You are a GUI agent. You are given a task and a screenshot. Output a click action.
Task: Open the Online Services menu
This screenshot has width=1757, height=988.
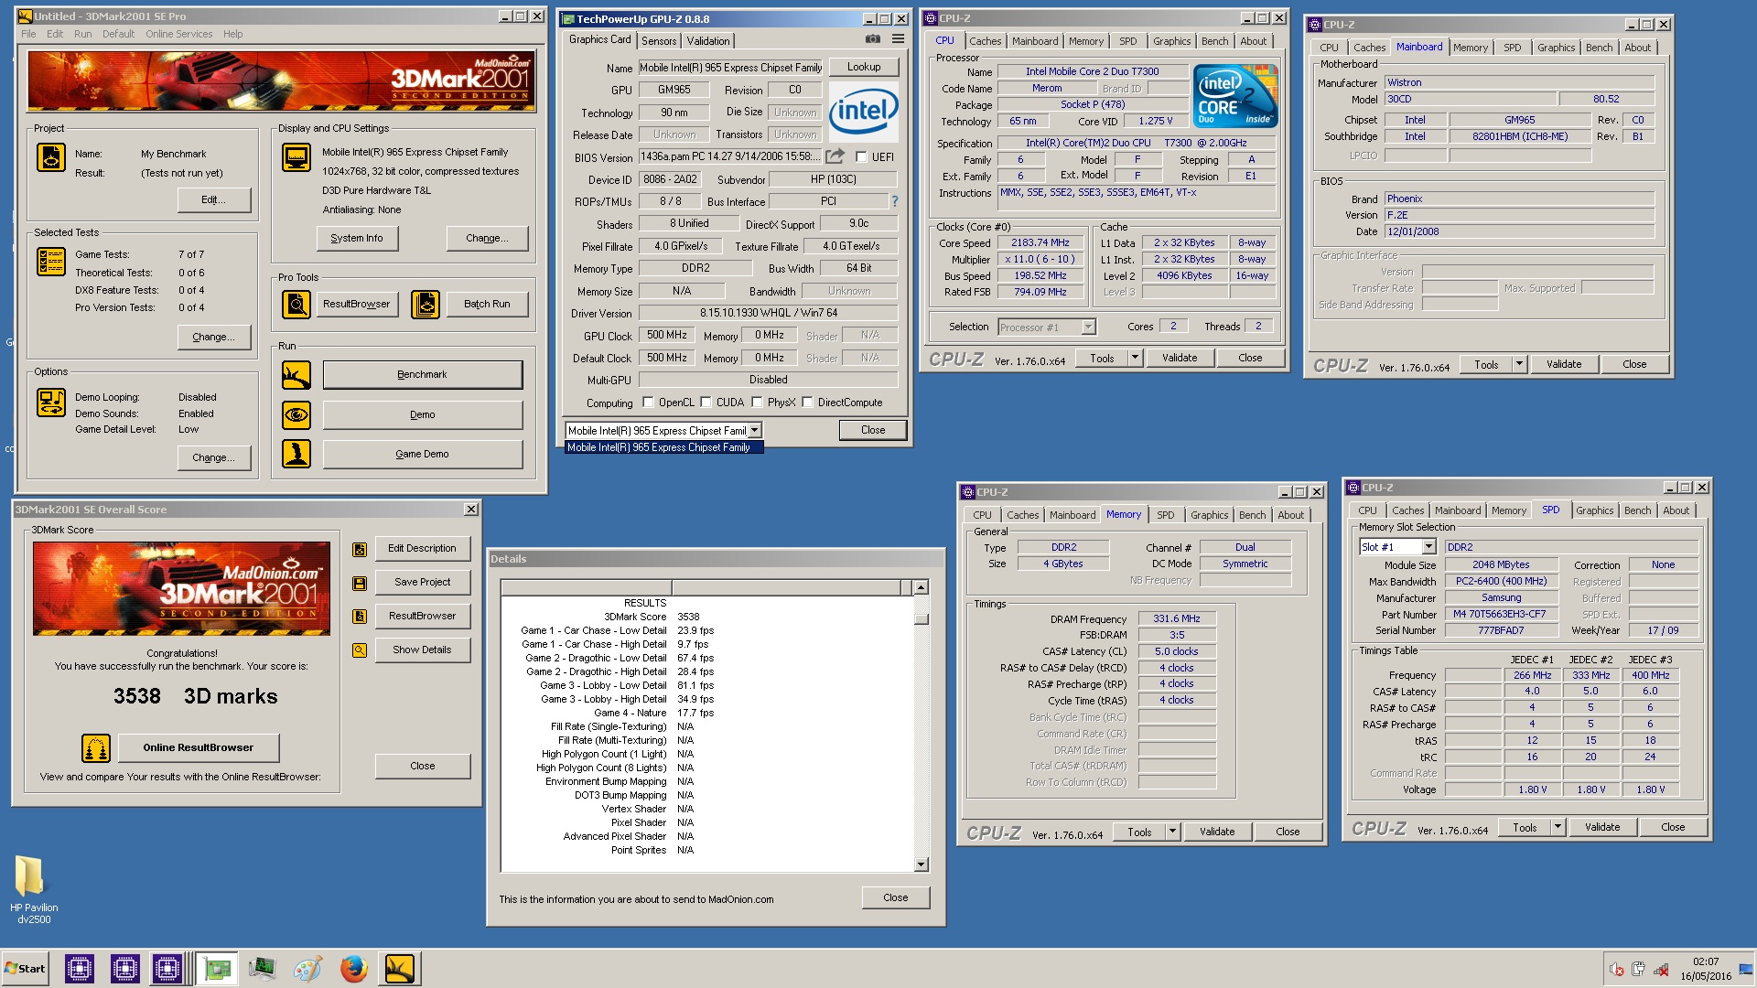pos(179,34)
